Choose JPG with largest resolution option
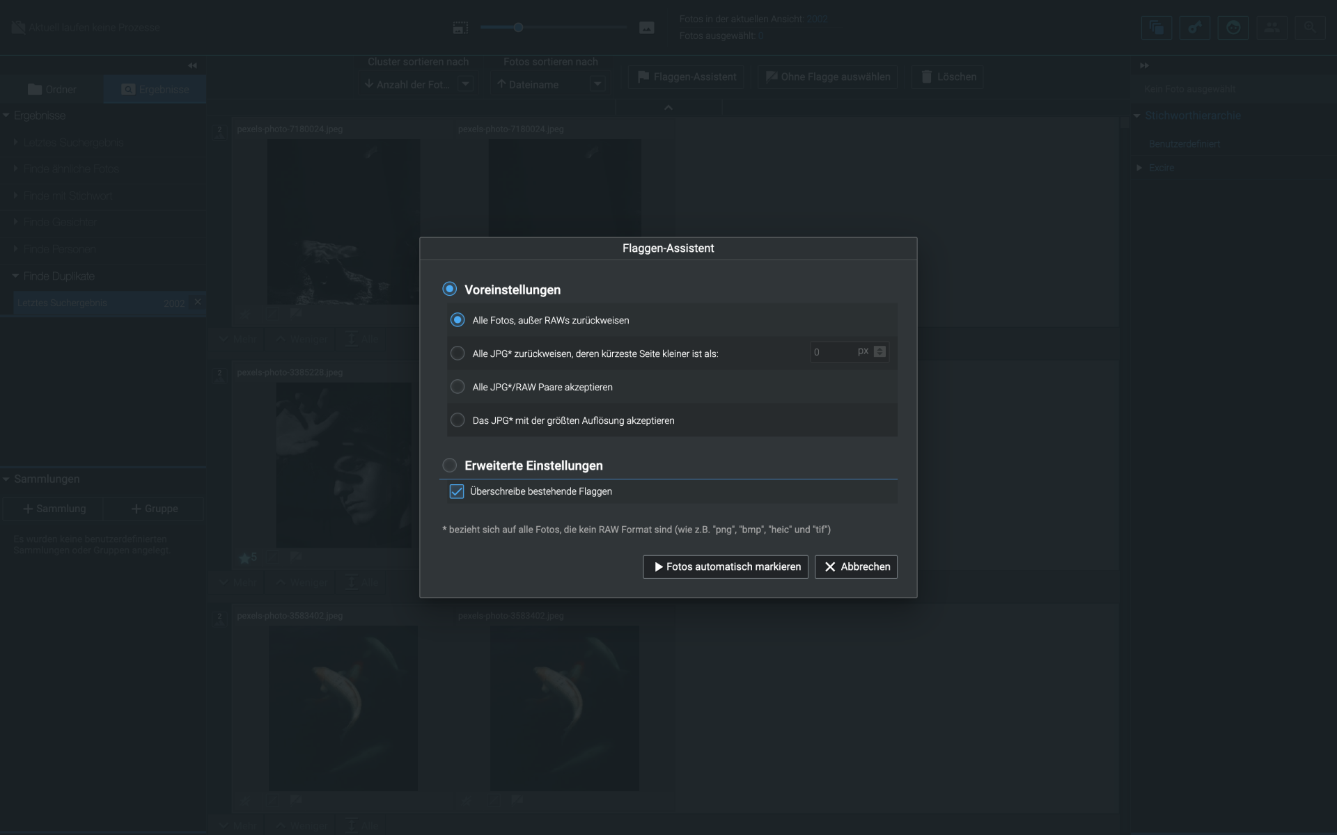Screen dimensions: 1337x835 coord(458,420)
